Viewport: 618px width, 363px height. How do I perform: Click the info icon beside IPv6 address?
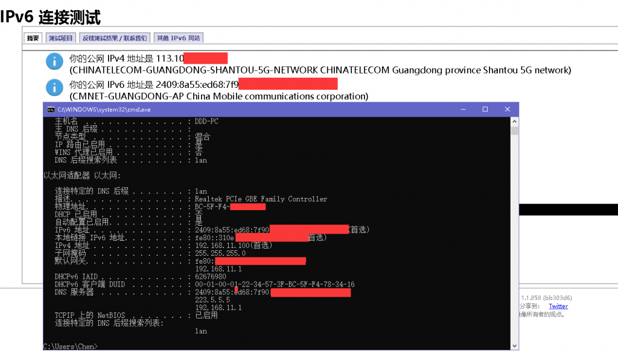pos(54,87)
